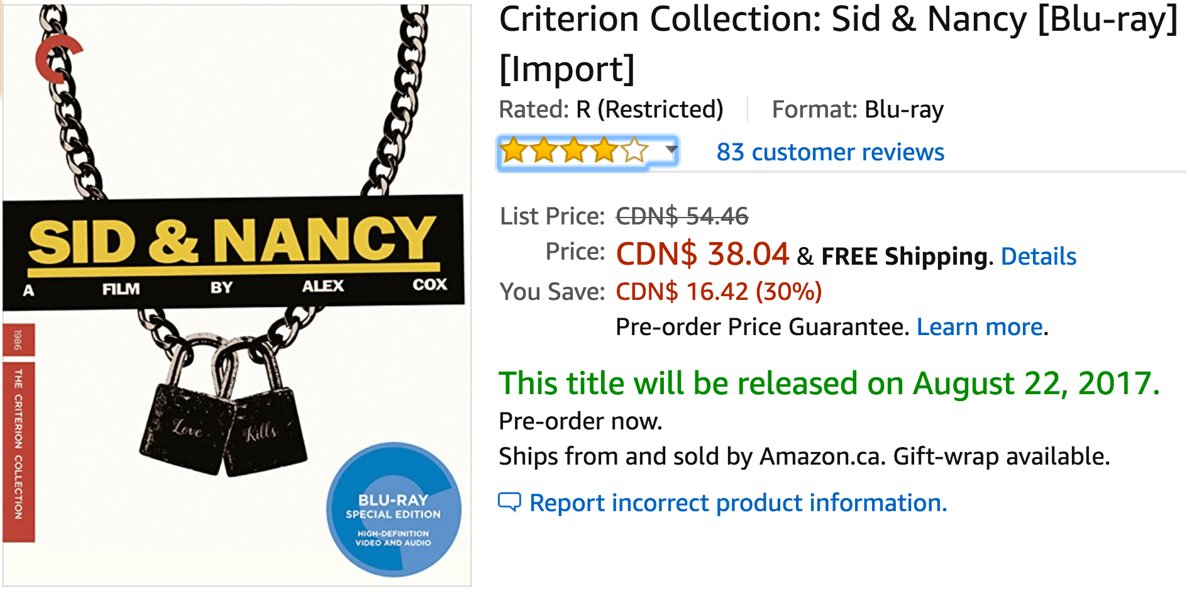Click the Criterion C logo on cover
The height and width of the screenshot is (591, 1187).
click(x=58, y=59)
